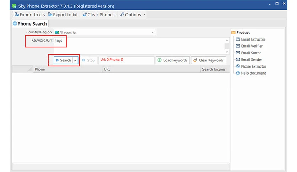297x172 pixels.
Task: Start the search with Search button
Action: point(64,60)
